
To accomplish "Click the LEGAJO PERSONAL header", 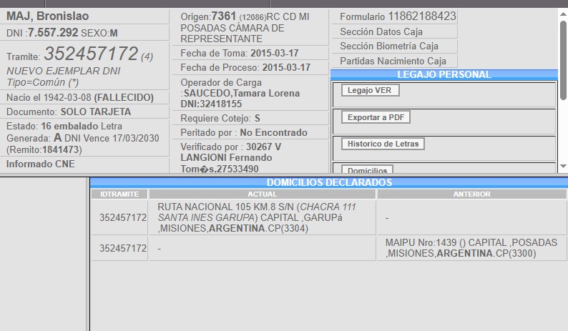I will pos(444,74).
